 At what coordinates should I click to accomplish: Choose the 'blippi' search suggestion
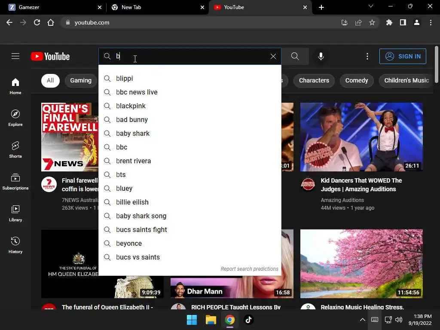[x=189, y=78]
